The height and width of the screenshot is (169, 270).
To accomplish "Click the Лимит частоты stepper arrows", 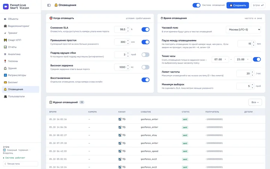I will 252,74.
